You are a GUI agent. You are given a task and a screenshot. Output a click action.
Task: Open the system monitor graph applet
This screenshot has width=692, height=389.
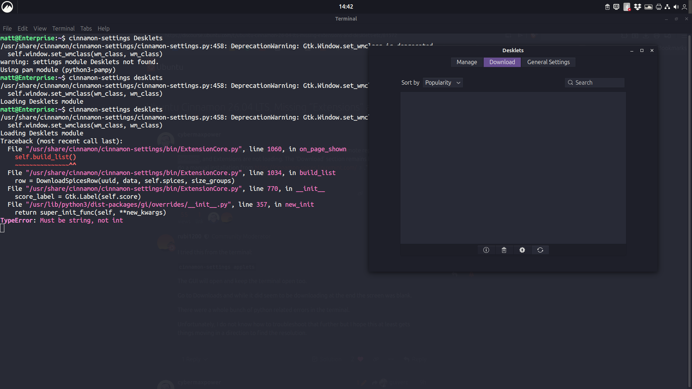pos(648,7)
